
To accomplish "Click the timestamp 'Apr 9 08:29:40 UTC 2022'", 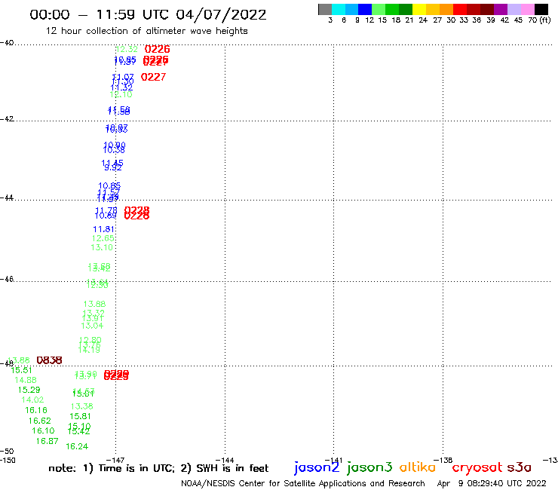I will [x=492, y=483].
